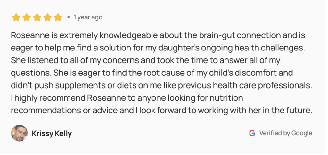
Task: Click the first gold star in rating
Action: pos(16,17)
